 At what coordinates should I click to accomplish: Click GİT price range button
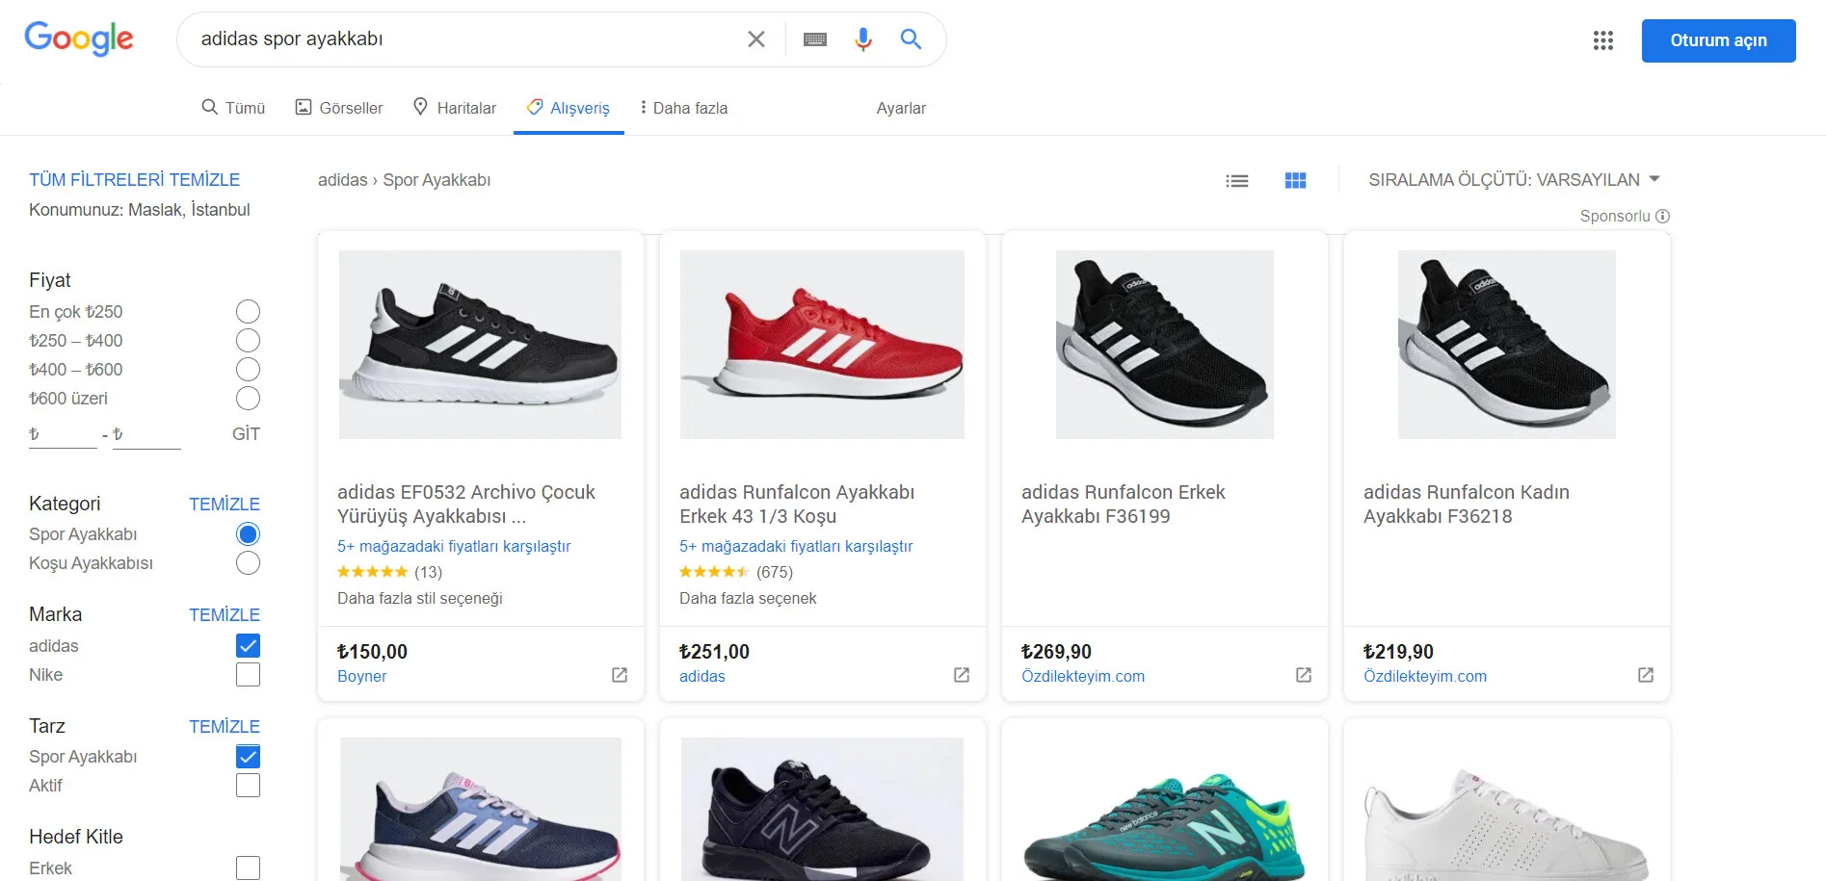point(246,434)
